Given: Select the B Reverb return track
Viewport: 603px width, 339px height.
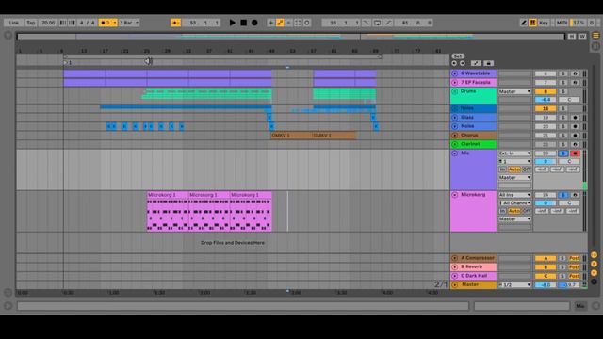Looking at the screenshot, I should (473, 267).
